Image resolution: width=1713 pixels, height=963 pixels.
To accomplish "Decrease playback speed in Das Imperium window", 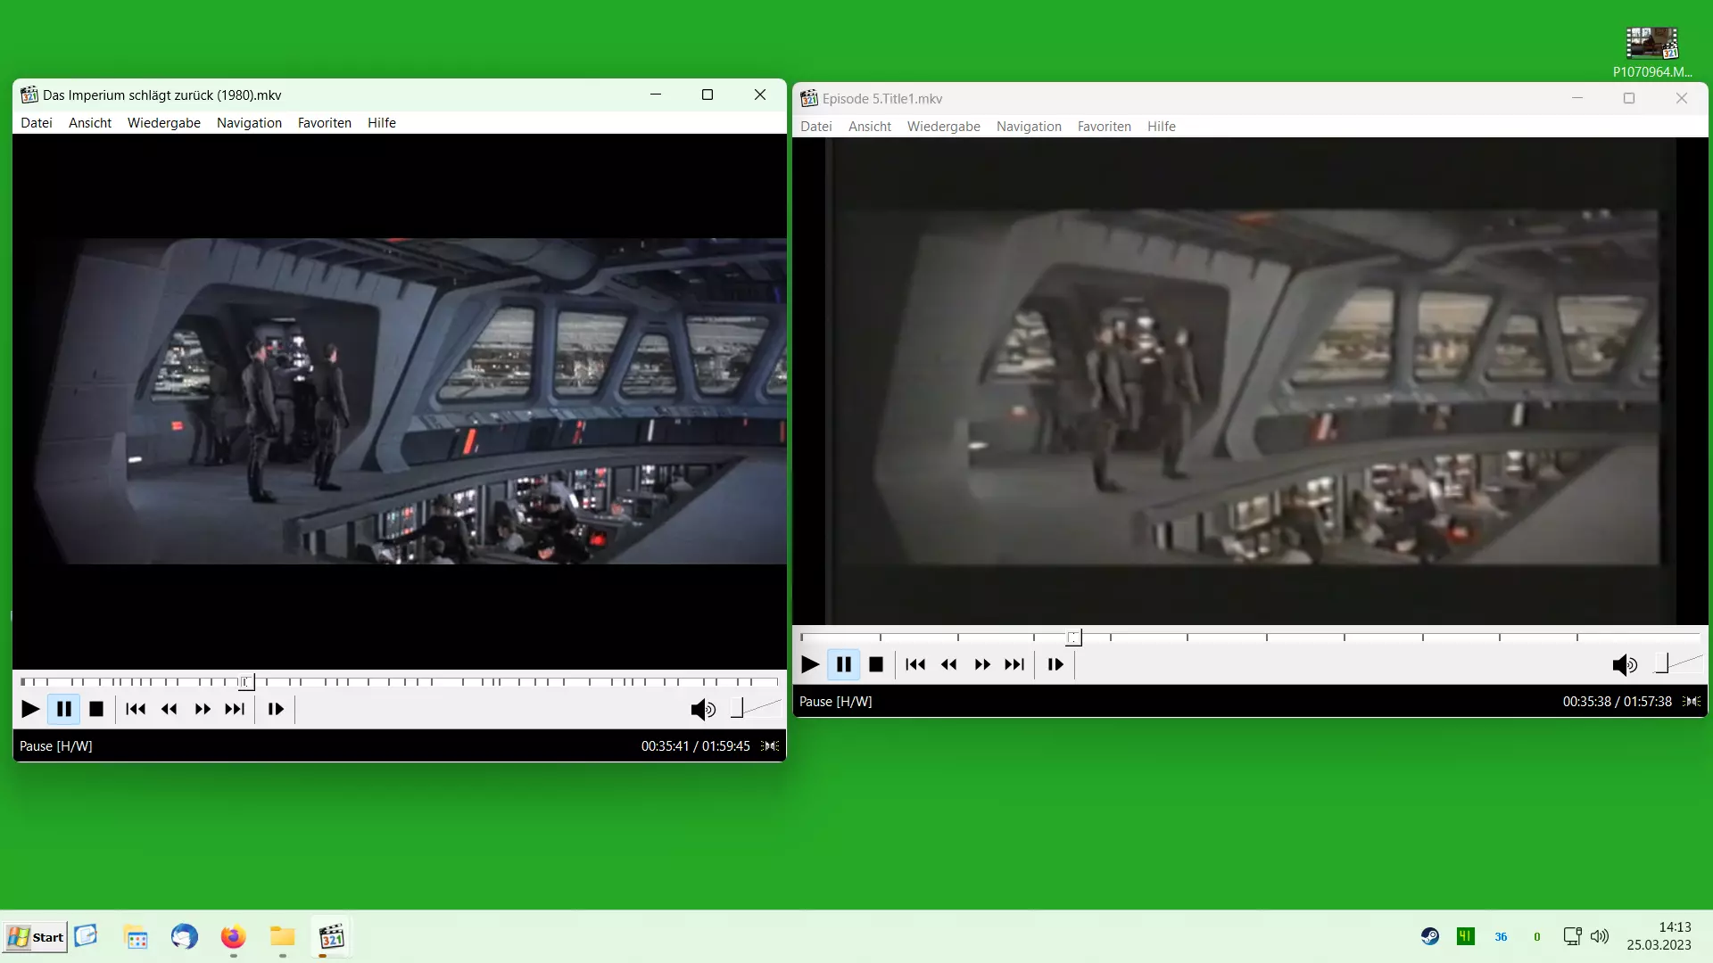I will point(170,709).
